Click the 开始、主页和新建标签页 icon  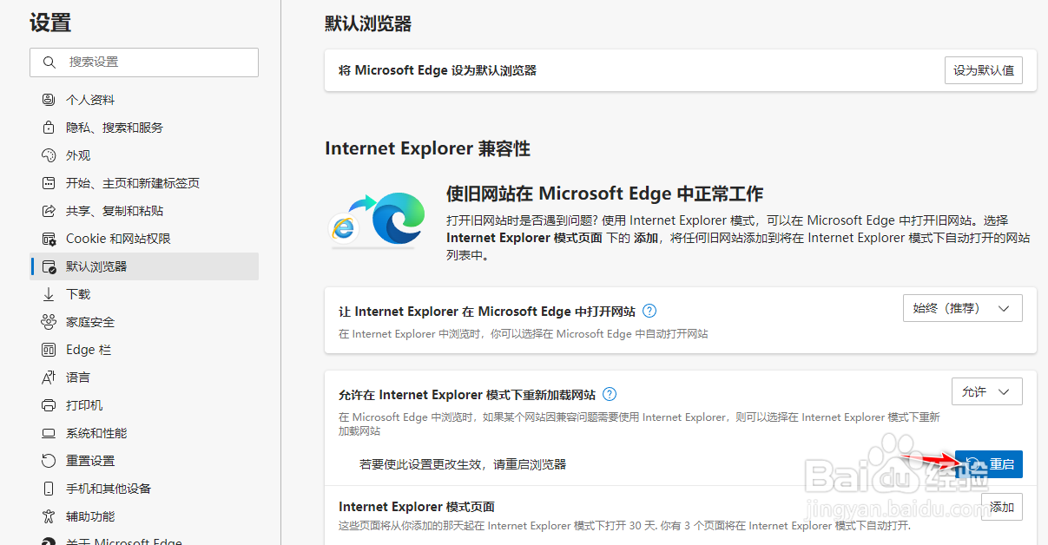[49, 183]
